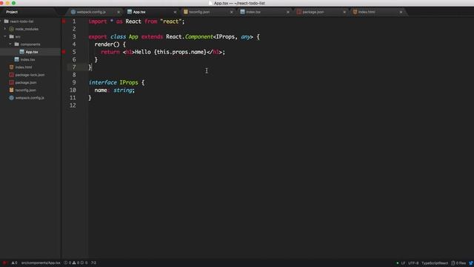Image resolution: width=474 pixels, height=267 pixels.
Task: Click "render()" on line 4
Action: tap(107, 44)
